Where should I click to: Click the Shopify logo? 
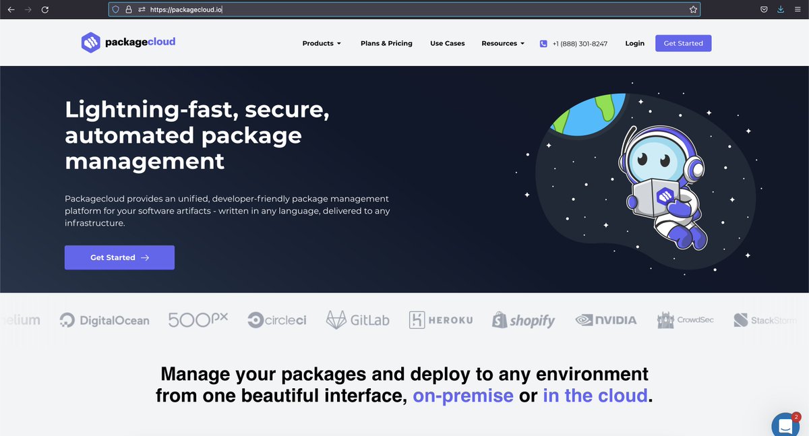(x=524, y=320)
